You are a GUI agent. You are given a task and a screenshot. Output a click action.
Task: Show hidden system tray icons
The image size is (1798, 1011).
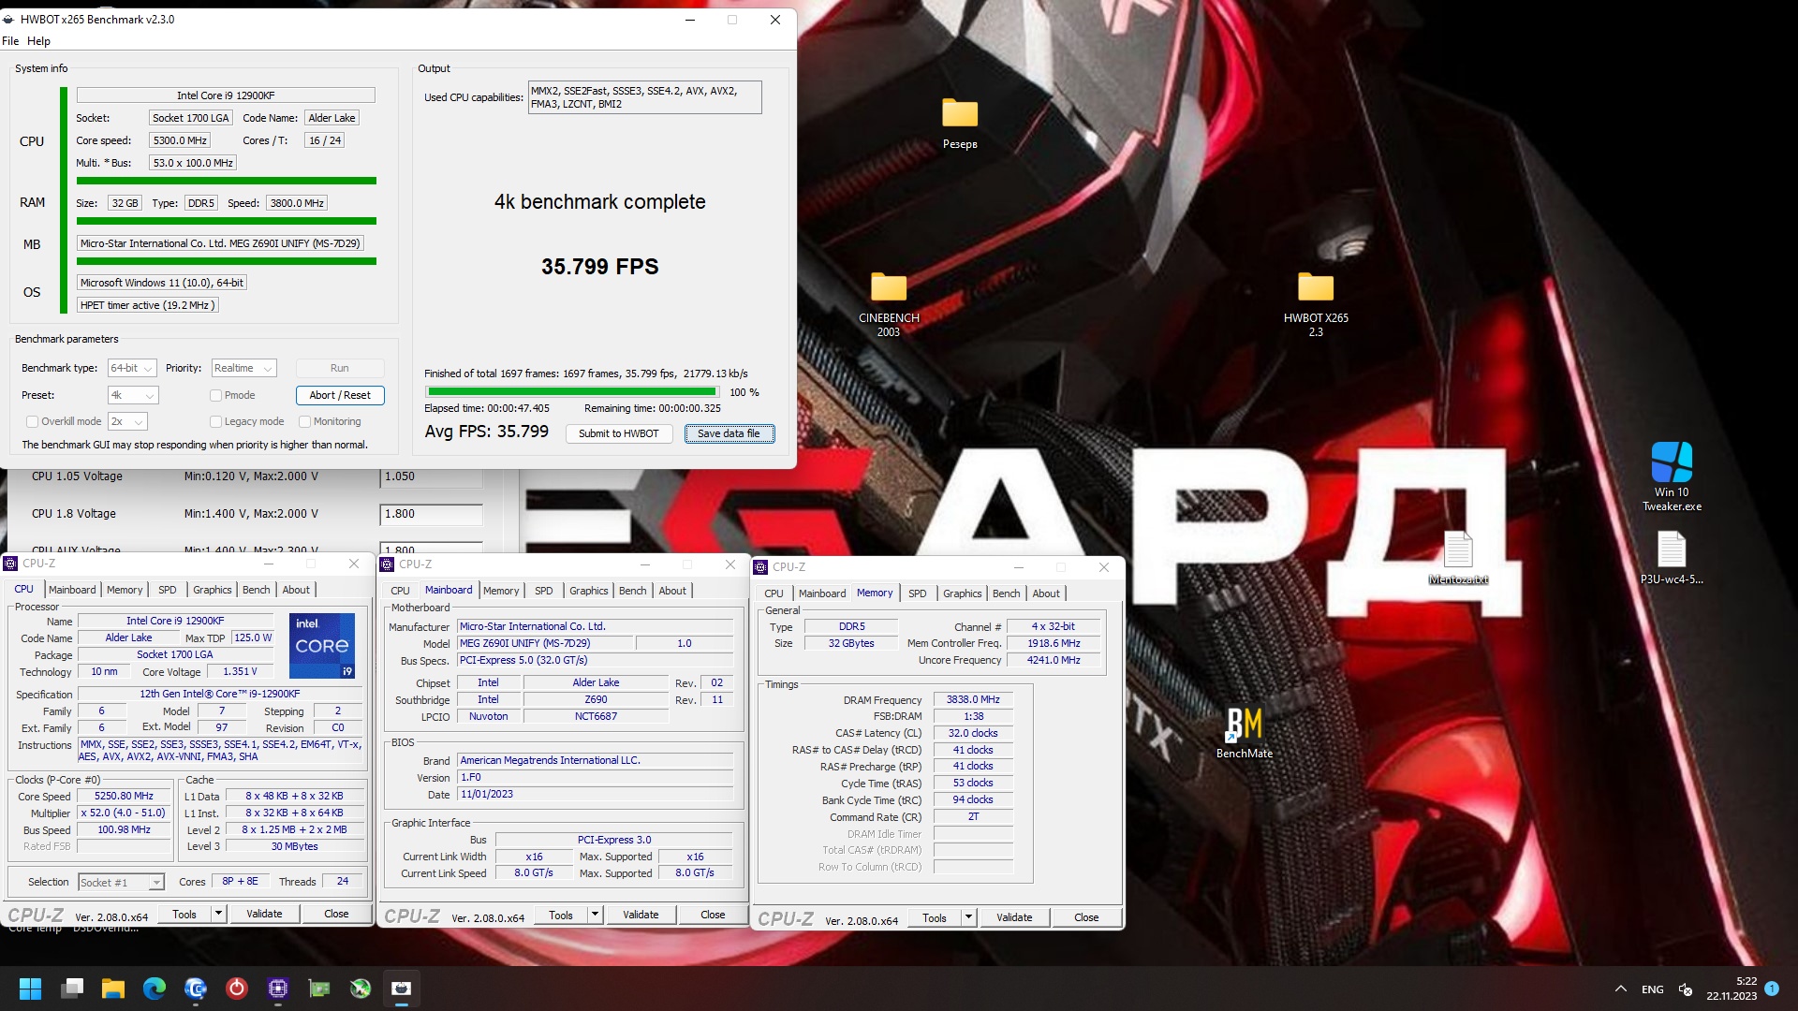1621,989
